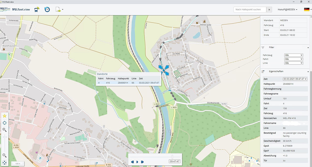This screenshot has height=167, width=312.
Task: Open the Fahrt filter dropdown
Action: coord(293,59)
